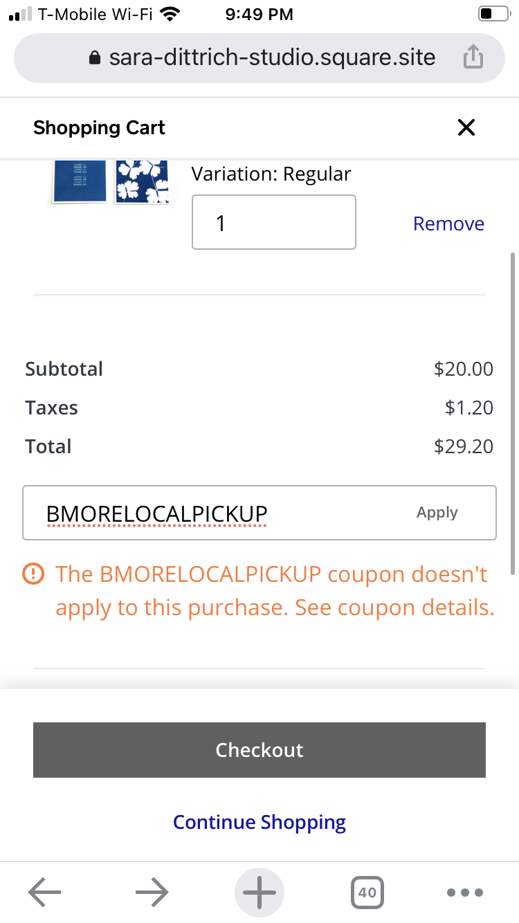Tap the share icon in address bar

(473, 58)
